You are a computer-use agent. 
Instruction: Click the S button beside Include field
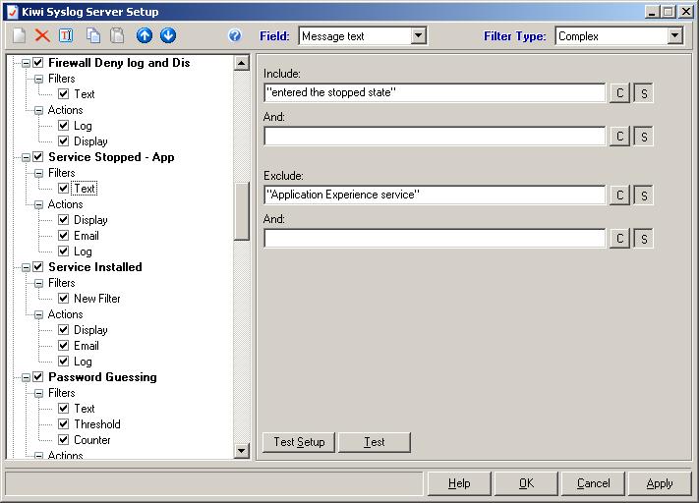coord(644,93)
